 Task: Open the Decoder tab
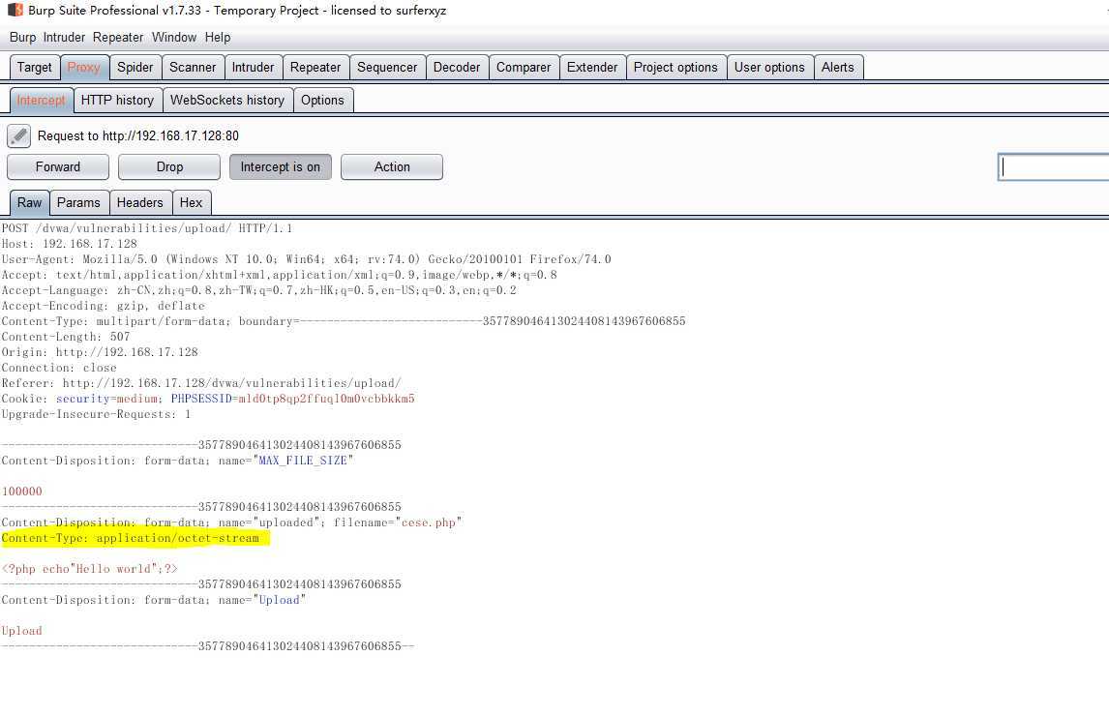click(457, 67)
